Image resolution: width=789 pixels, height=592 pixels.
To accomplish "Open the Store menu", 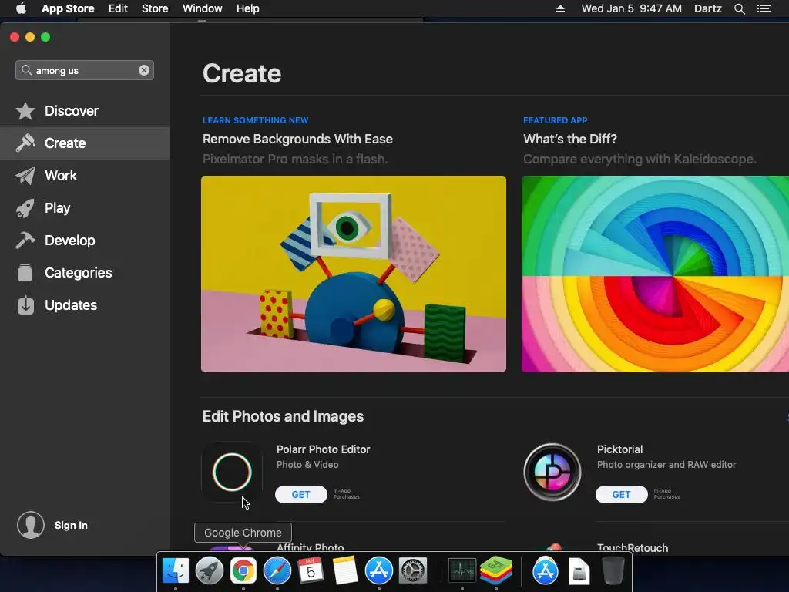I will point(155,8).
